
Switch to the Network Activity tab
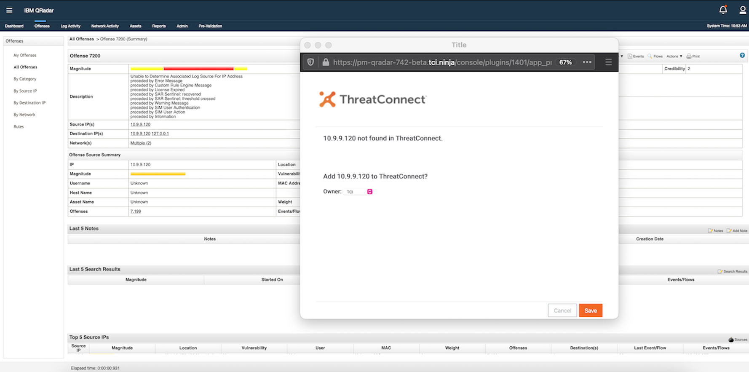(105, 26)
